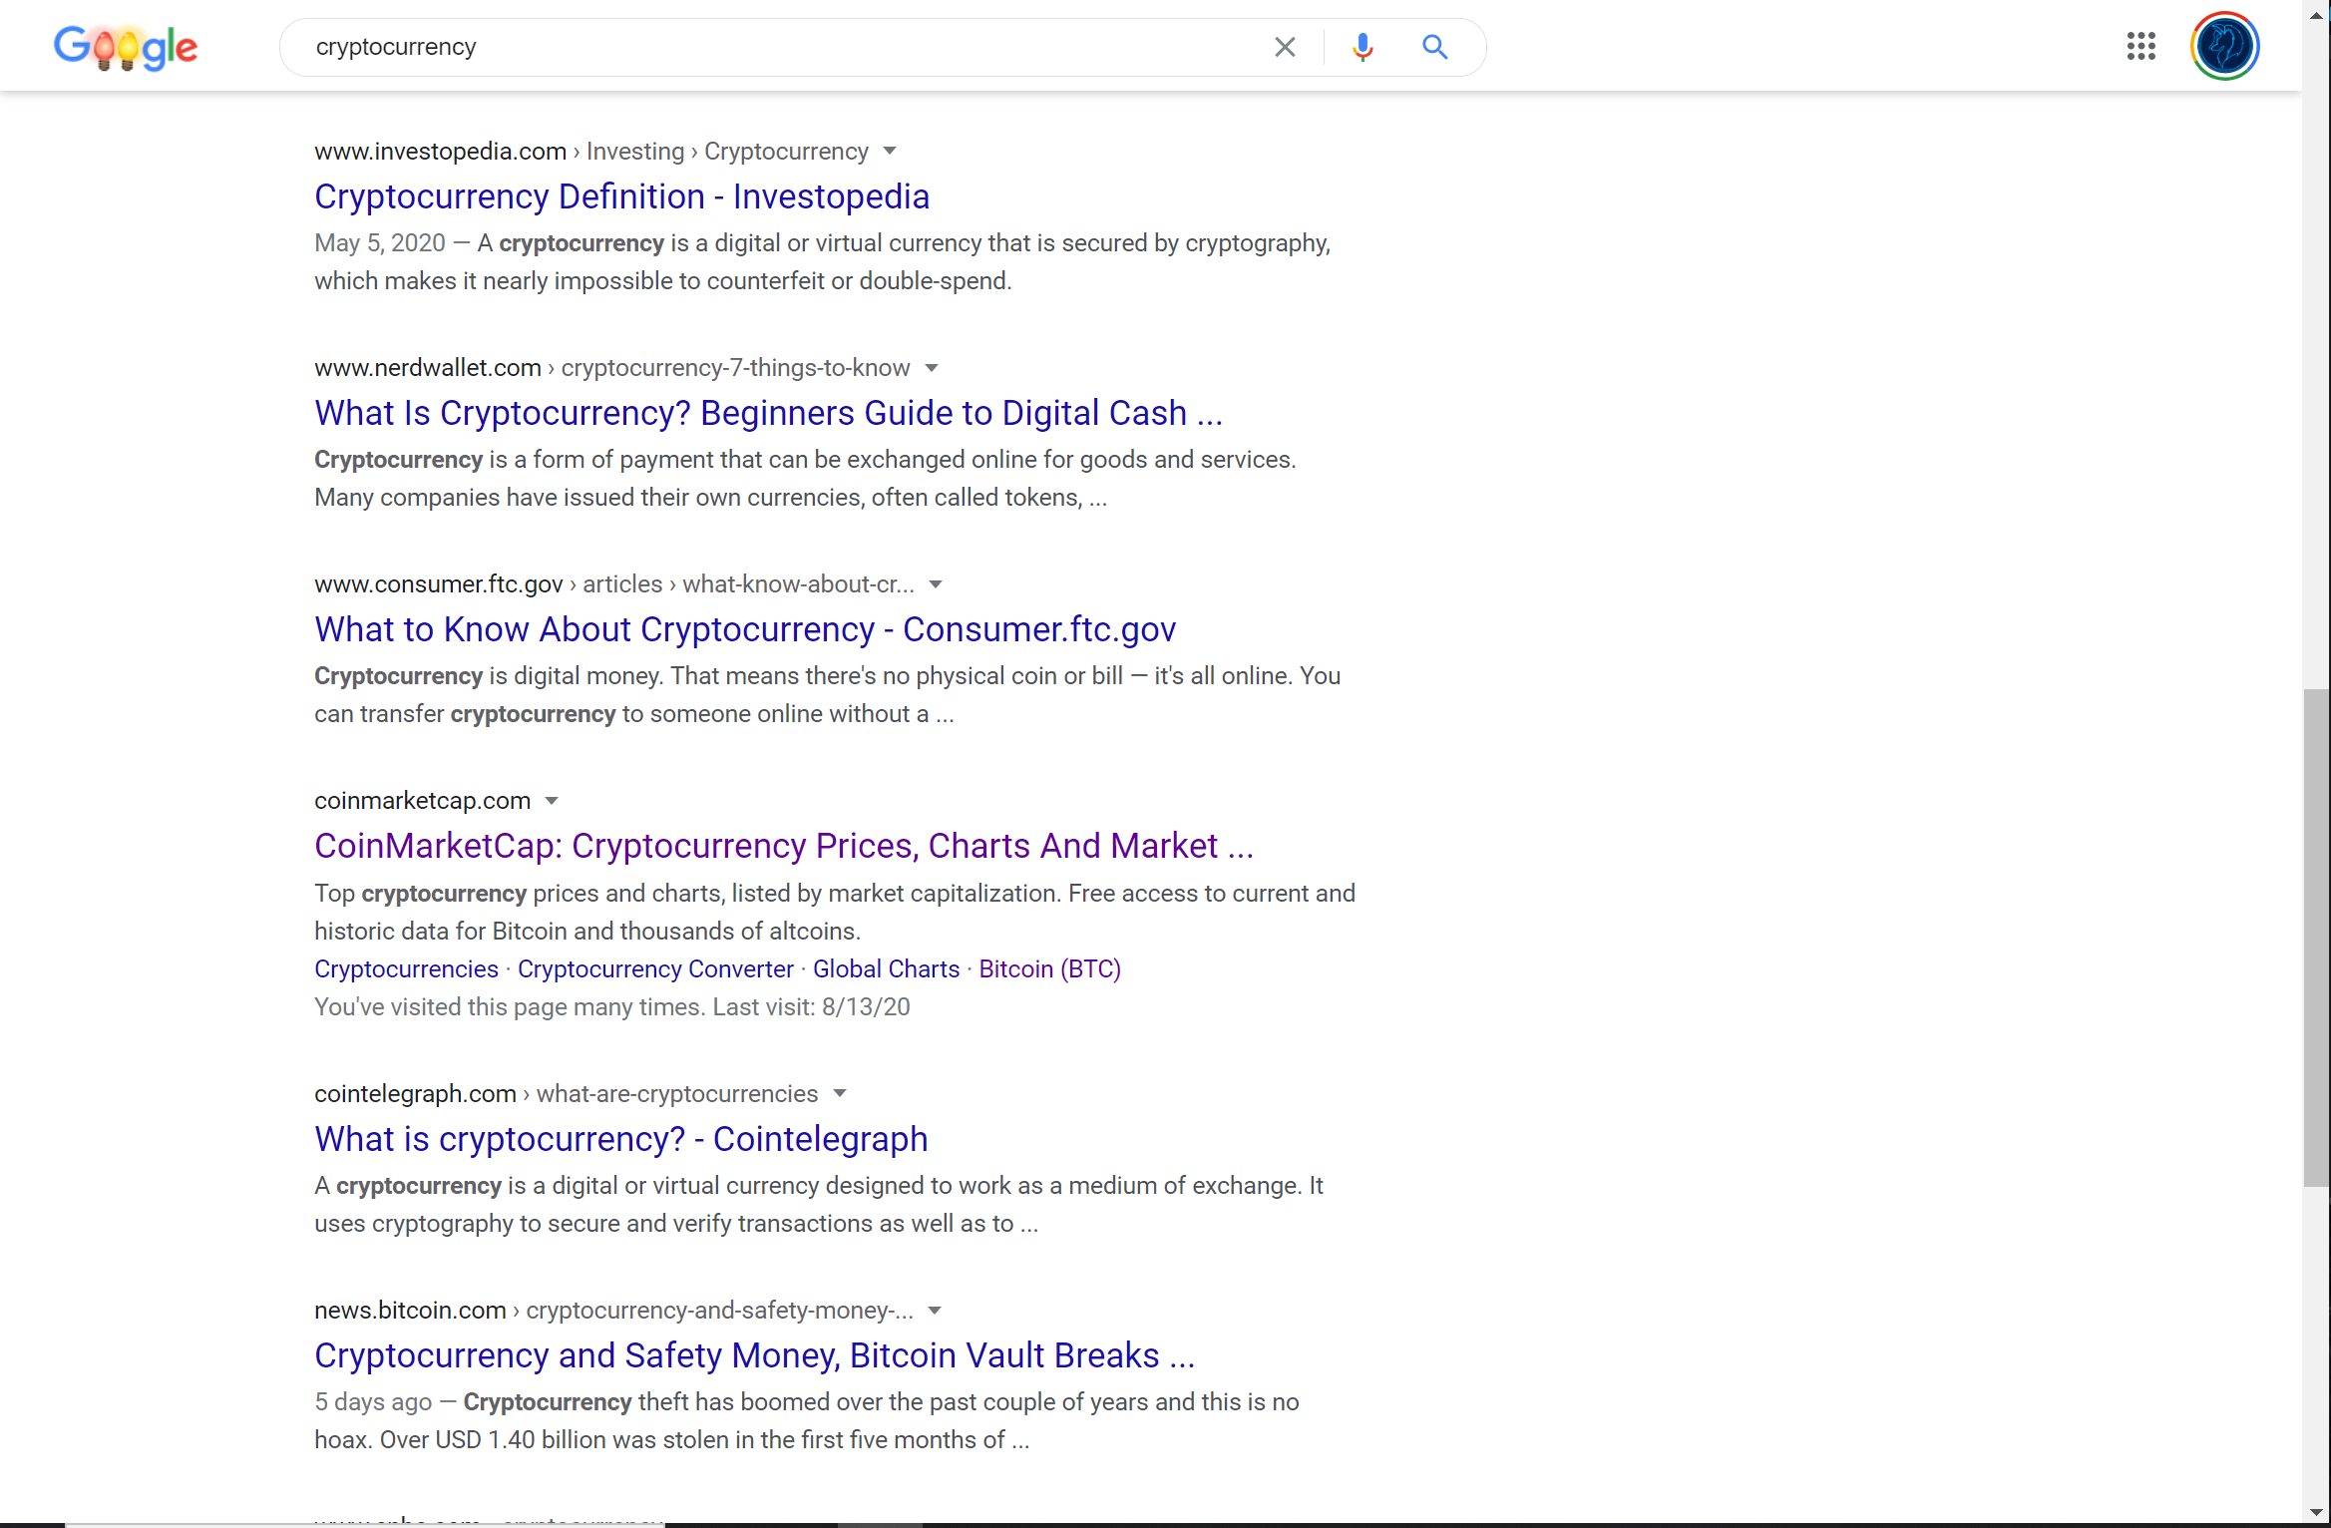Click the Cryptocurrency Converter sitelink
This screenshot has height=1528, width=2331.
655,969
